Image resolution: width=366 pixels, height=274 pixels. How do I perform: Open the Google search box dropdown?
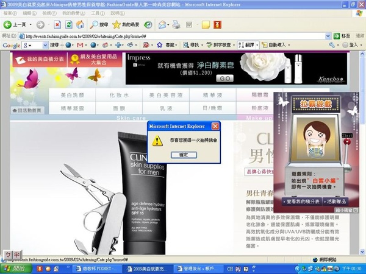coord(45,45)
